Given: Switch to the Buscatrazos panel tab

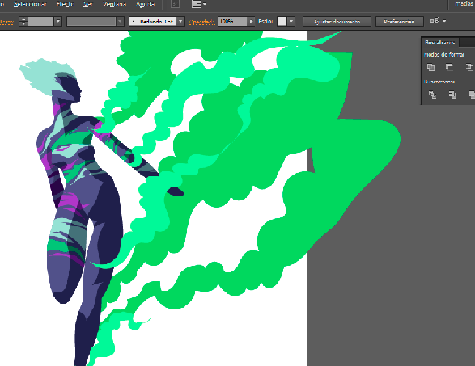Looking at the screenshot, I should click(440, 42).
